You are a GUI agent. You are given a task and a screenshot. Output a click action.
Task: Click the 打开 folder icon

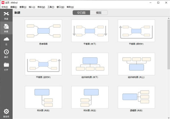pyautogui.click(x=6, y=65)
